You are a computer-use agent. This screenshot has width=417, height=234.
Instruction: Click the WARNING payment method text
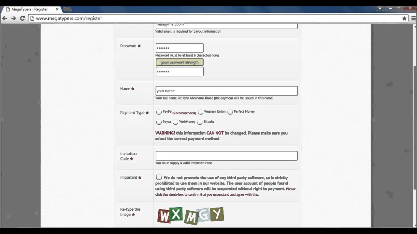[x=221, y=136]
